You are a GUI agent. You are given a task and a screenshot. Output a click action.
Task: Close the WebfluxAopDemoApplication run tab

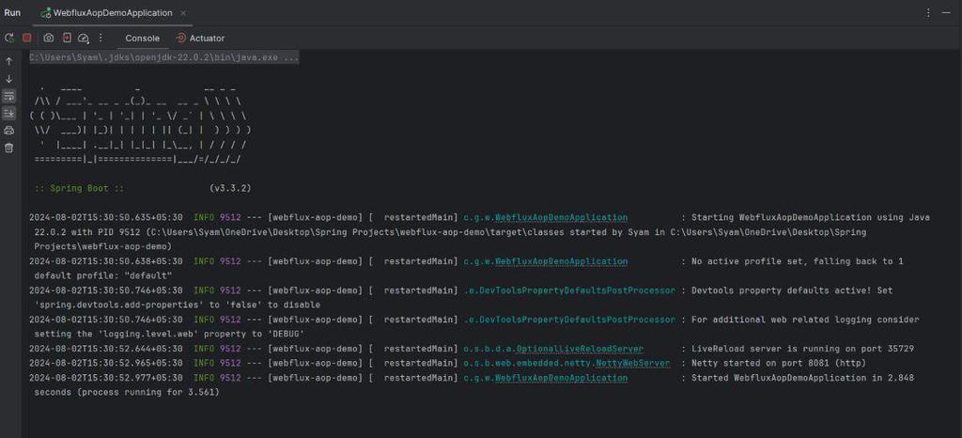point(184,13)
